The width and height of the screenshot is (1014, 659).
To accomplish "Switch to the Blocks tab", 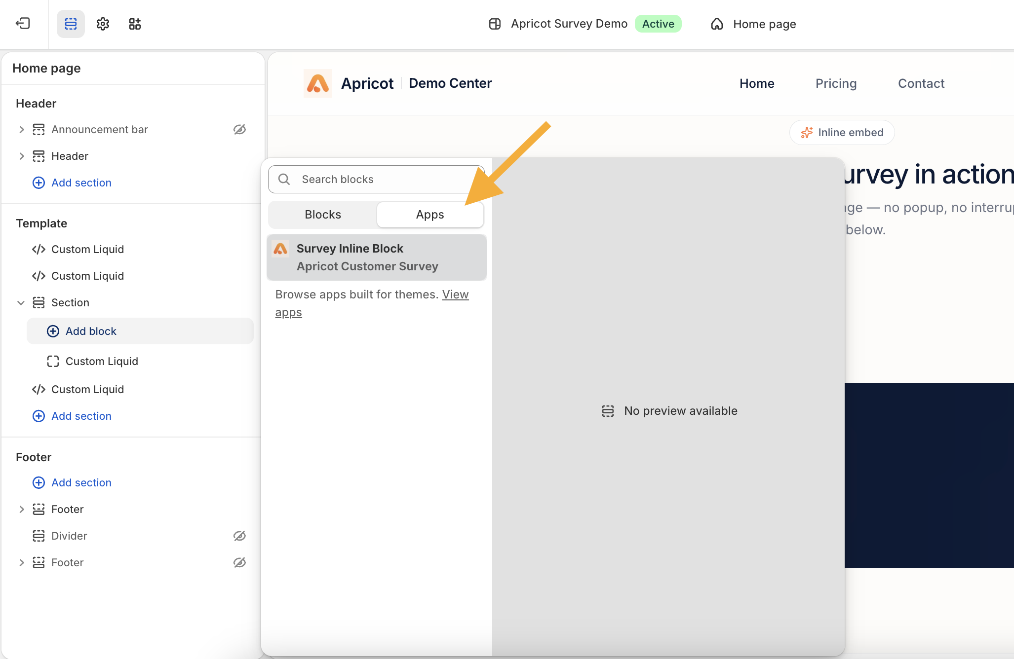I will click(x=323, y=215).
